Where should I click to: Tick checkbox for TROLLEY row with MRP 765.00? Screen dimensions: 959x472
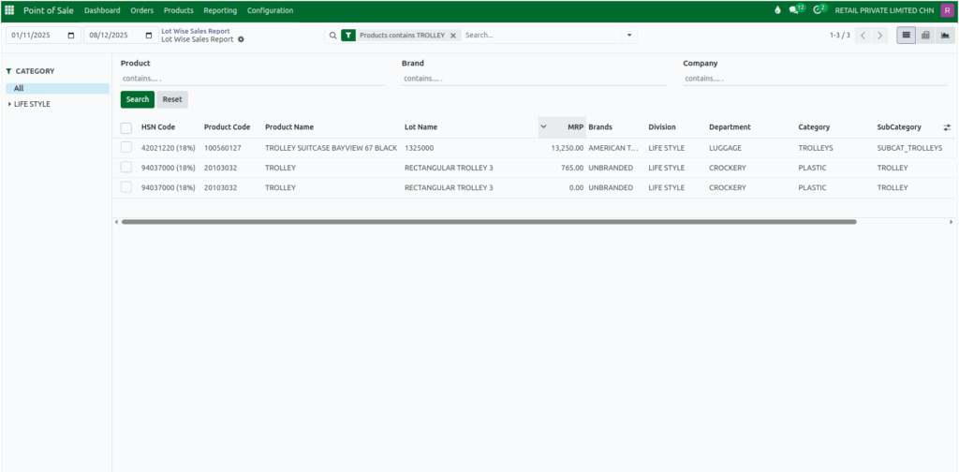126,168
